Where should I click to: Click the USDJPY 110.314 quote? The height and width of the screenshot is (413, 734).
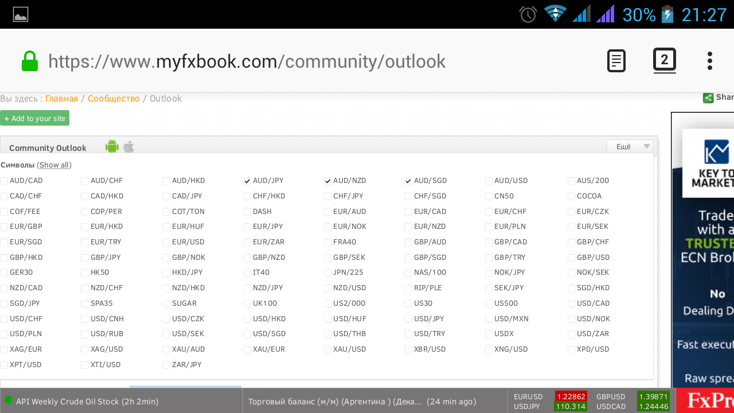tap(550, 407)
